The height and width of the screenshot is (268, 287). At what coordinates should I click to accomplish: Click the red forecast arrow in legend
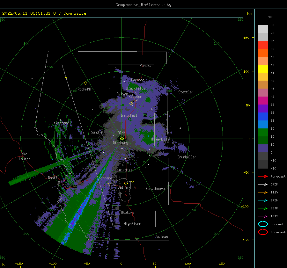point(263,176)
